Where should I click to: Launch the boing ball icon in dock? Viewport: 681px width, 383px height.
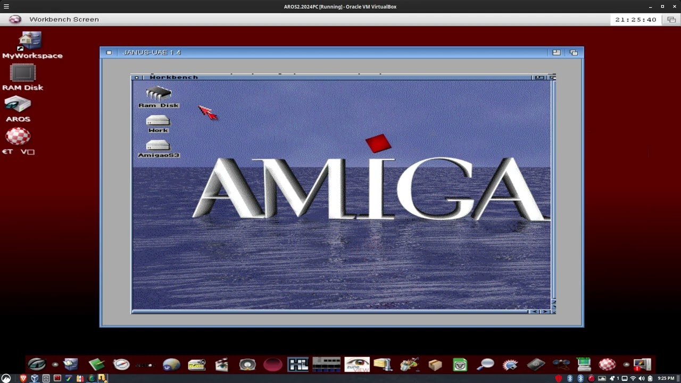click(x=607, y=364)
